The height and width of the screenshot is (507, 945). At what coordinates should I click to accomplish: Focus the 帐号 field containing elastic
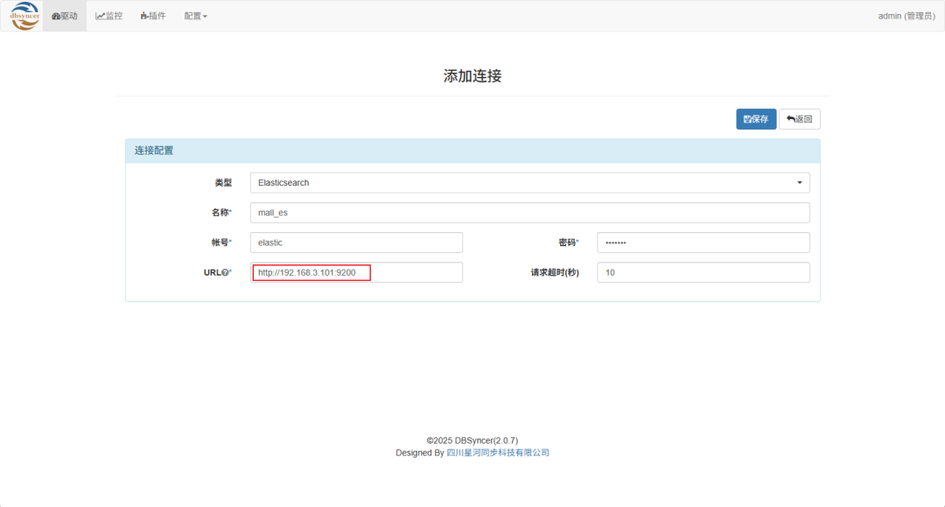[356, 243]
